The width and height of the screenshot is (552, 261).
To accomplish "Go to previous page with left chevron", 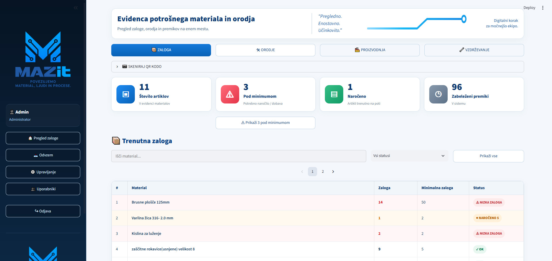I will (x=302, y=172).
